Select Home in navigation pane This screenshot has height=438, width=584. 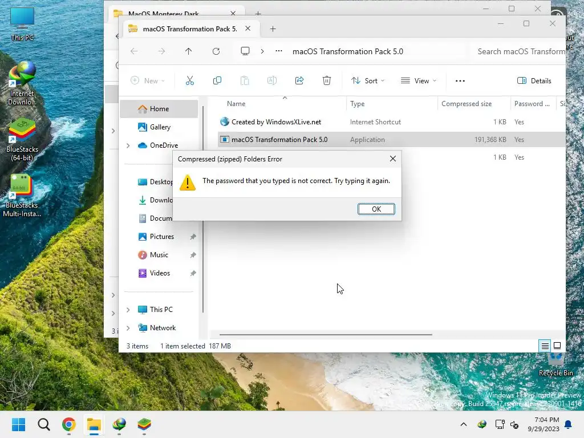(159, 109)
